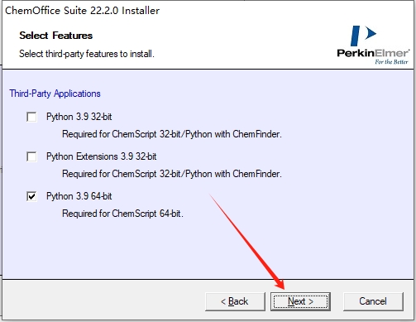Viewport: 416px width, 322px height.
Task: Proceed by clicking the Next button
Action: (x=300, y=301)
